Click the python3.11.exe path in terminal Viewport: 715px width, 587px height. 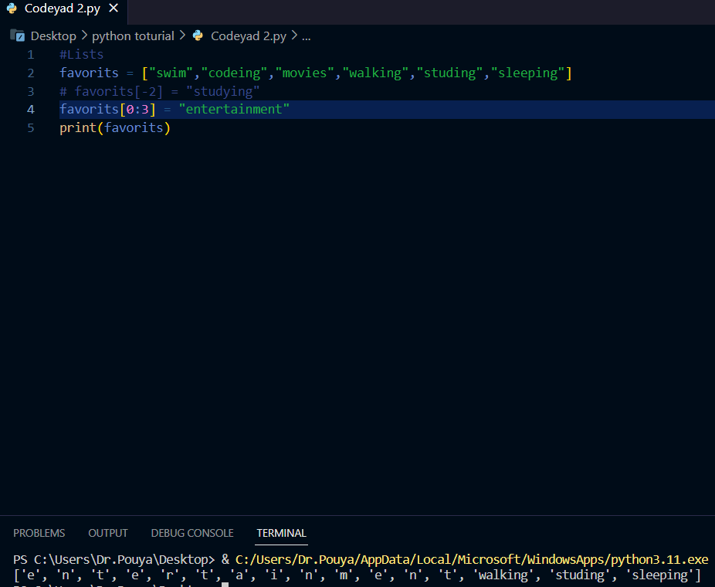click(471, 558)
